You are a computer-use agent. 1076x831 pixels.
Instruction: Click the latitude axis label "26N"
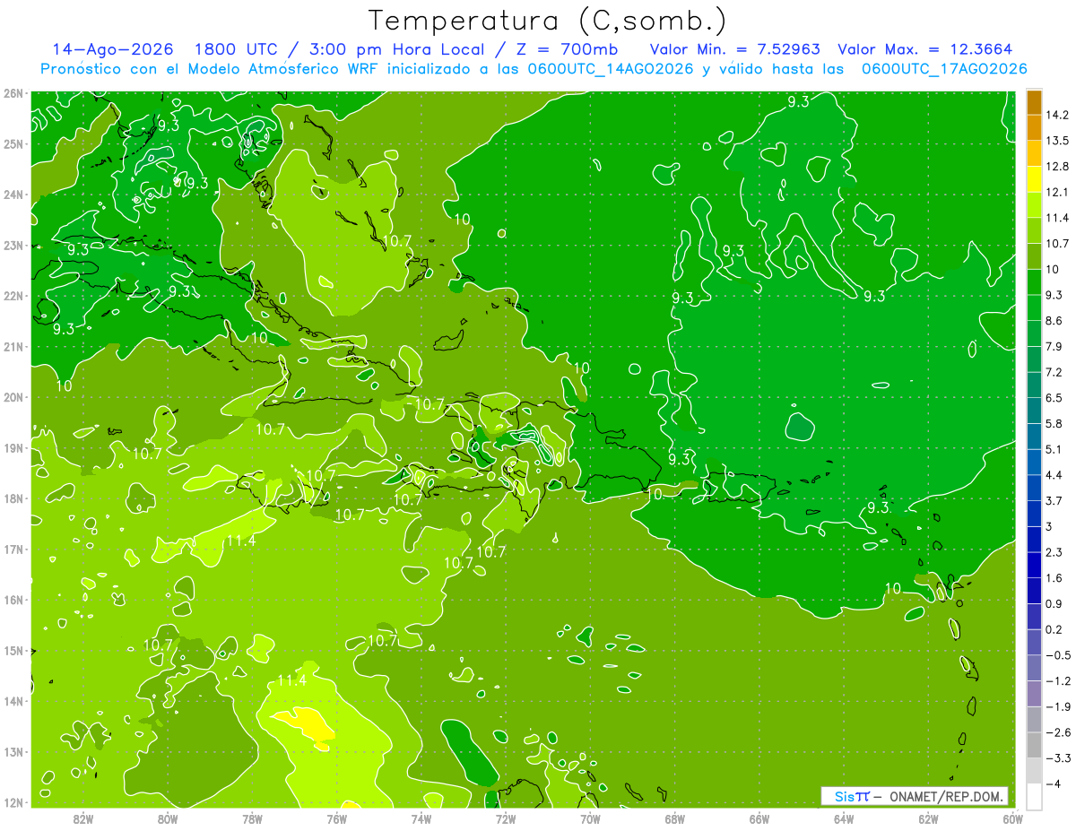13,93
